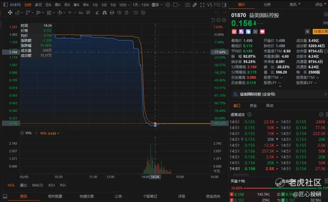The height and width of the screenshot is (202, 328).
Task: Open the 公告 announcements bottom tab
Action: 118,196
